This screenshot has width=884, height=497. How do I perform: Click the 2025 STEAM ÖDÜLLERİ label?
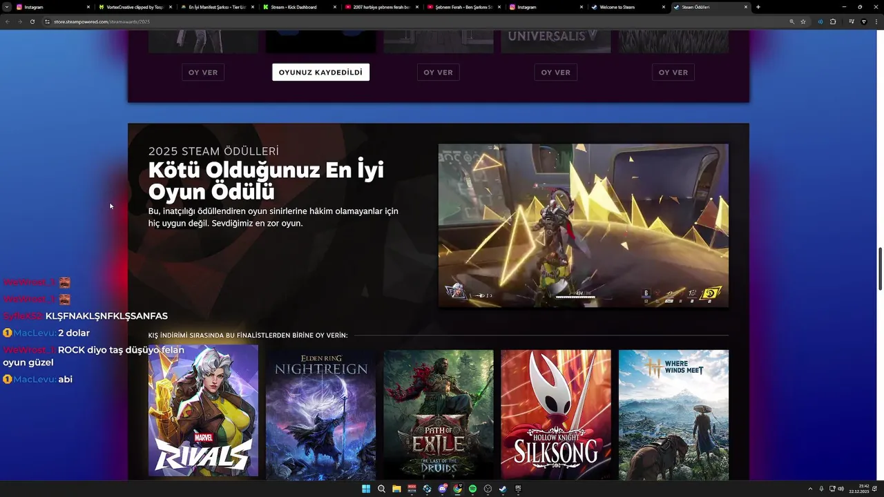click(213, 151)
